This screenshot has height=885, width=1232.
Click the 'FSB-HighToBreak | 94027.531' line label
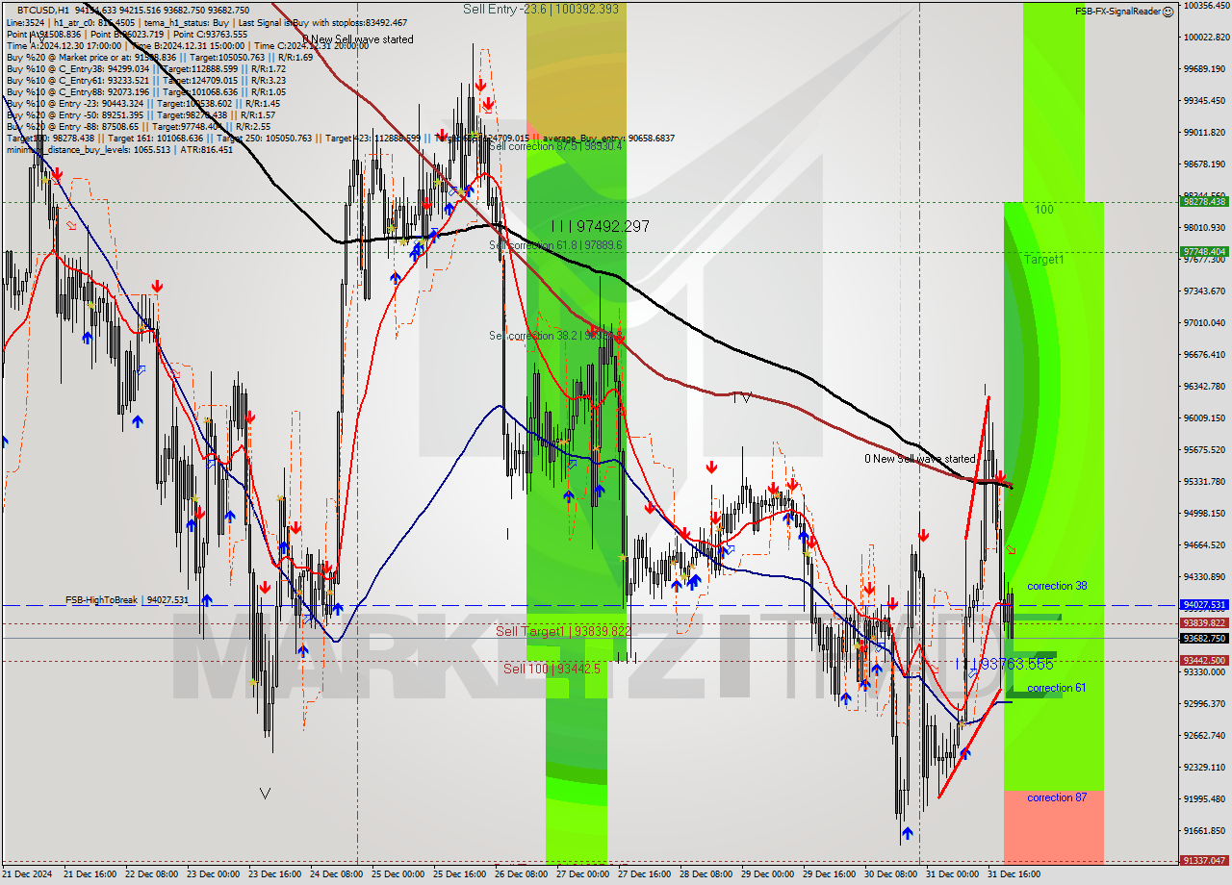click(127, 600)
